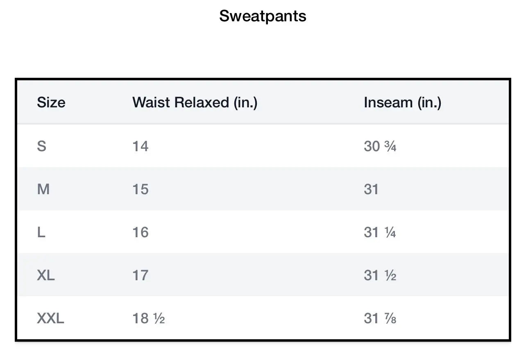
Task: Select the waist measurement 15
Action: coord(140,189)
